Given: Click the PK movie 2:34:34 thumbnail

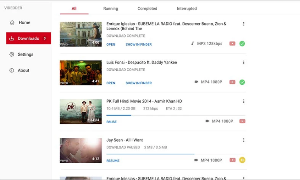Looking at the screenshot, I should [81, 112].
